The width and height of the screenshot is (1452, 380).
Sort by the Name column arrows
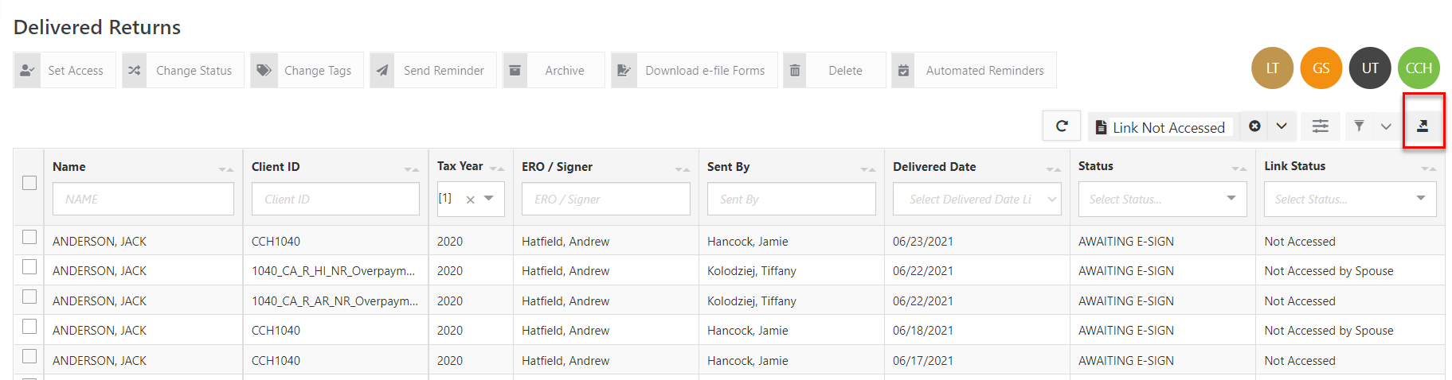[x=226, y=169]
